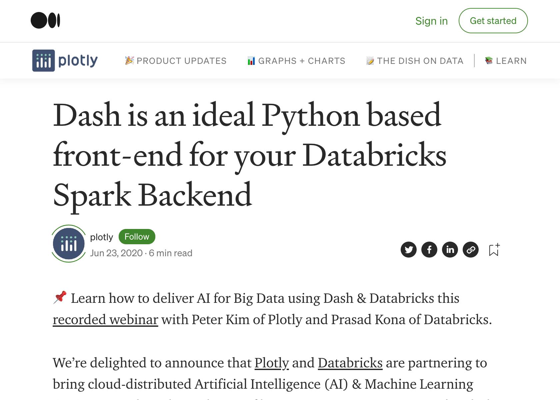
Task: Click the Sign in link
Action: pos(431,21)
